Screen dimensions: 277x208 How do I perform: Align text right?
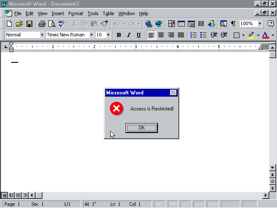tap(171, 35)
